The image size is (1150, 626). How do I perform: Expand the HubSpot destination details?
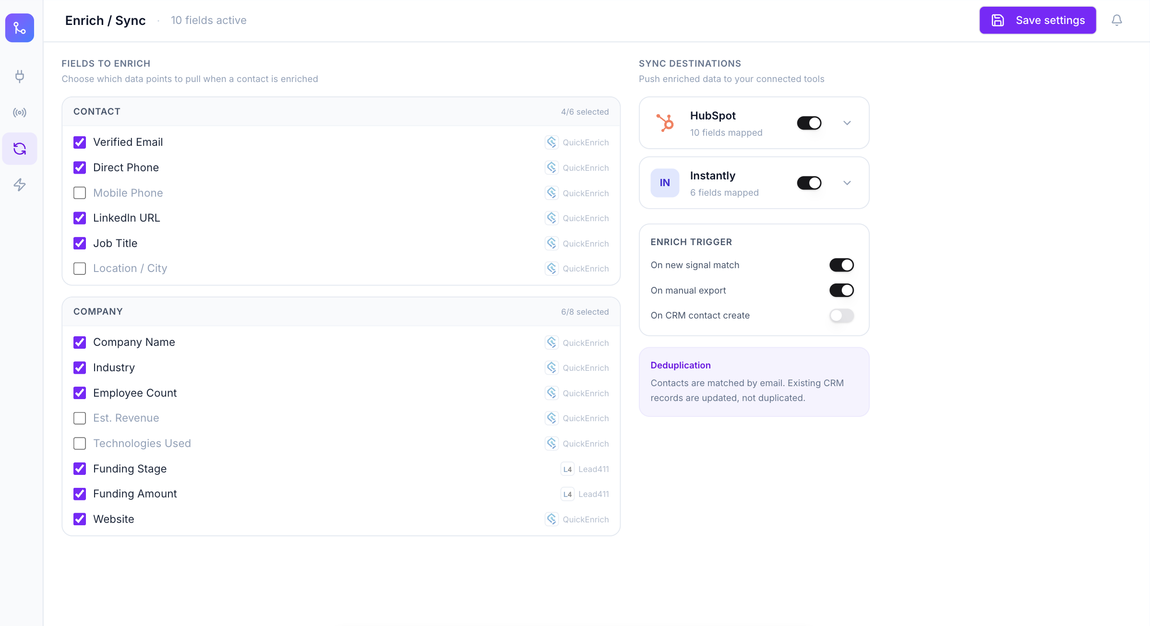(x=847, y=123)
